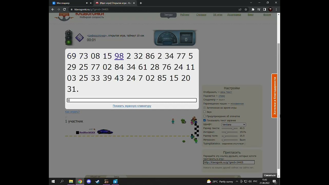Select the invite link text field
Screen dimensions: 329x185
229,162
